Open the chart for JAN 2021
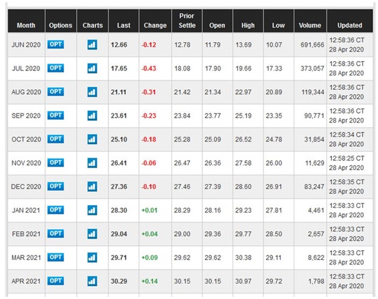 pos(92,211)
